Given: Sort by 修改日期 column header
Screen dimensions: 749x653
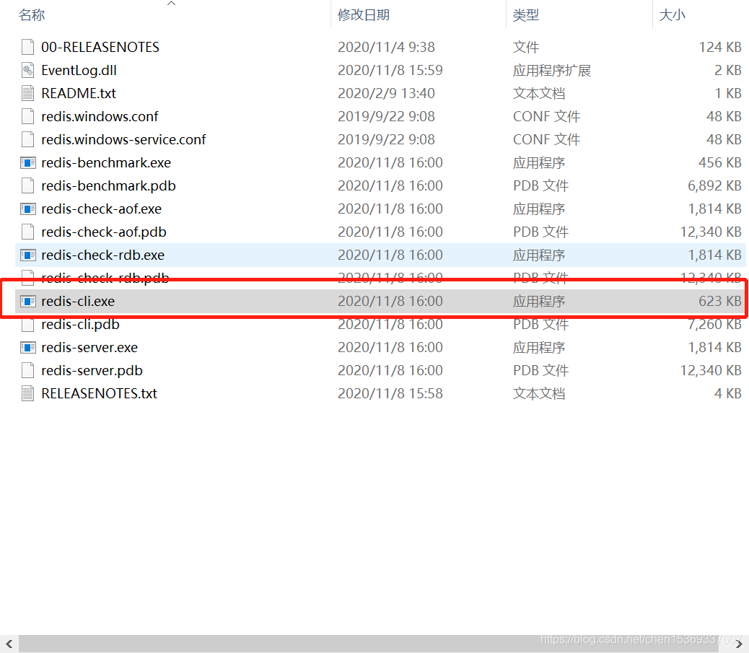Looking at the screenshot, I should pos(363,15).
